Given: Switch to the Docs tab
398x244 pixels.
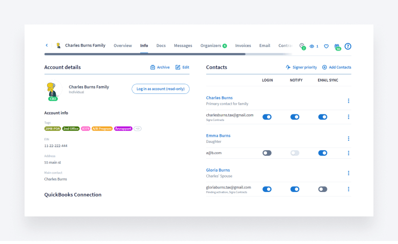Looking at the screenshot, I should tap(161, 45).
